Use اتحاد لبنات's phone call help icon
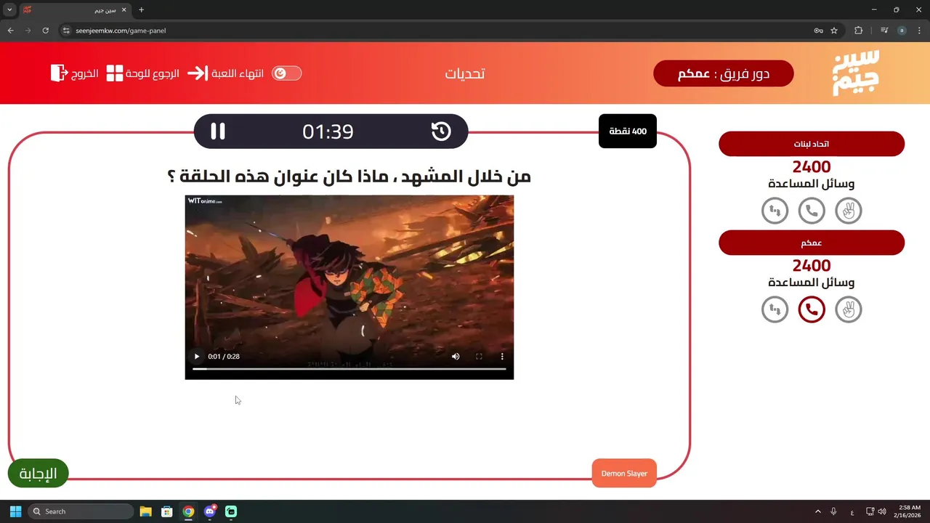 point(812,211)
